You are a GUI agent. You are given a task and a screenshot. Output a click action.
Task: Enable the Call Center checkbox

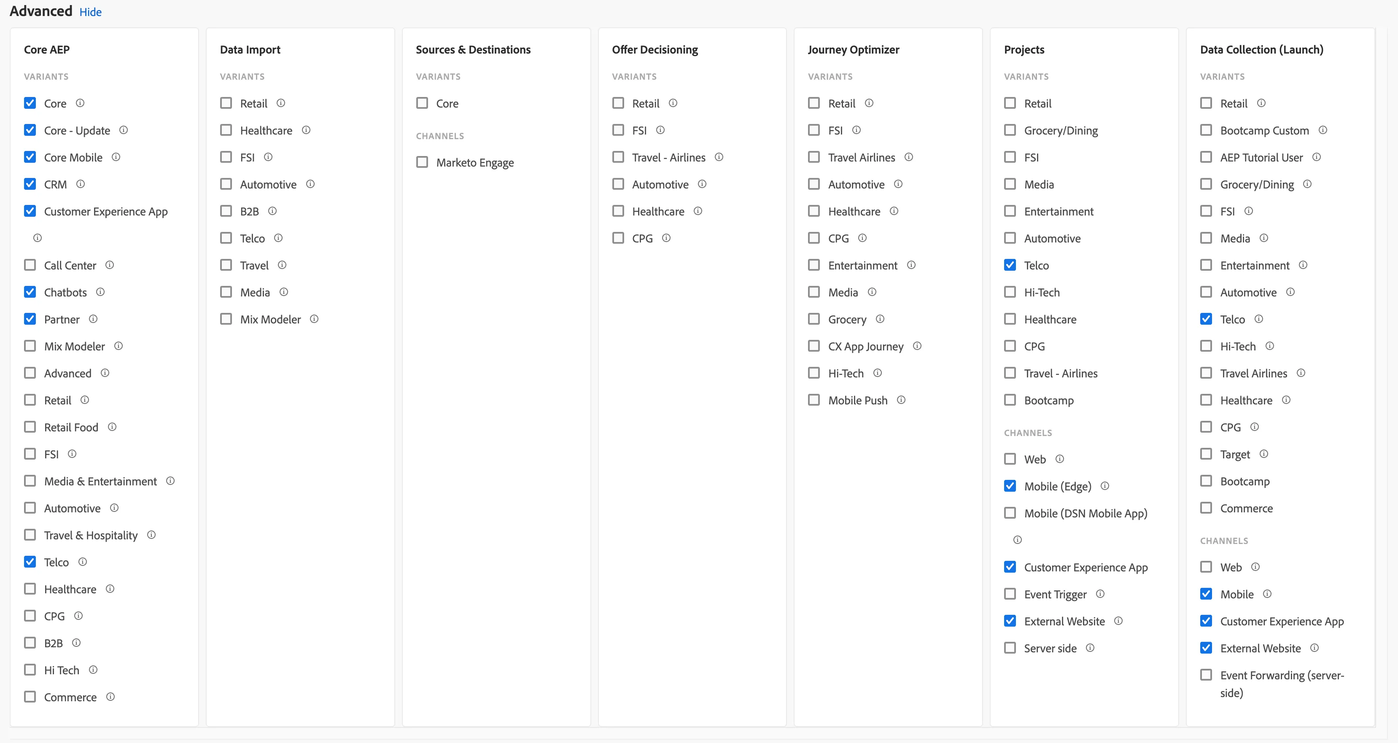point(30,265)
